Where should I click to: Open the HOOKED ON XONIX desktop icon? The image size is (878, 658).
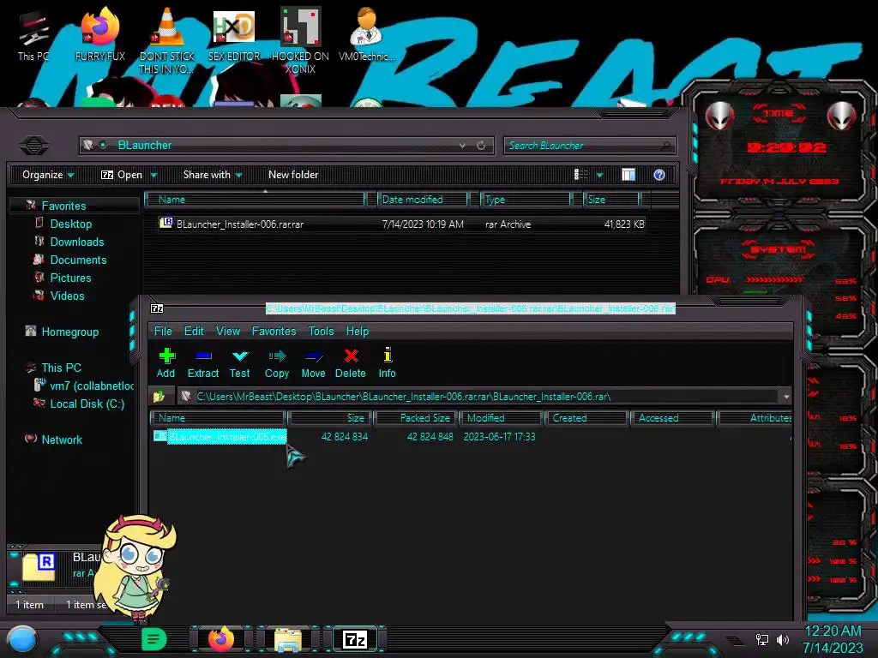tap(301, 40)
